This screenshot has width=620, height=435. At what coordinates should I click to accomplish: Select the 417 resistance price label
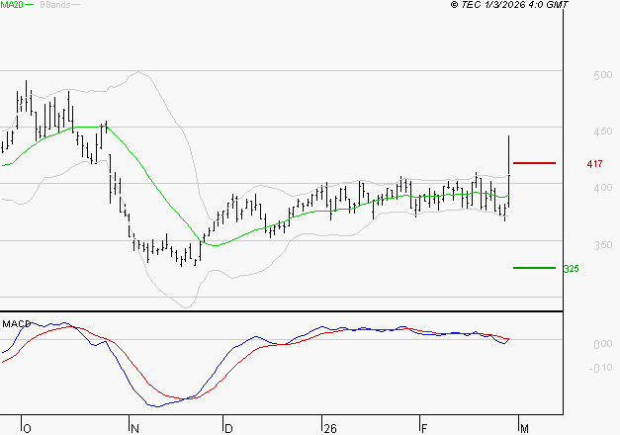(594, 163)
